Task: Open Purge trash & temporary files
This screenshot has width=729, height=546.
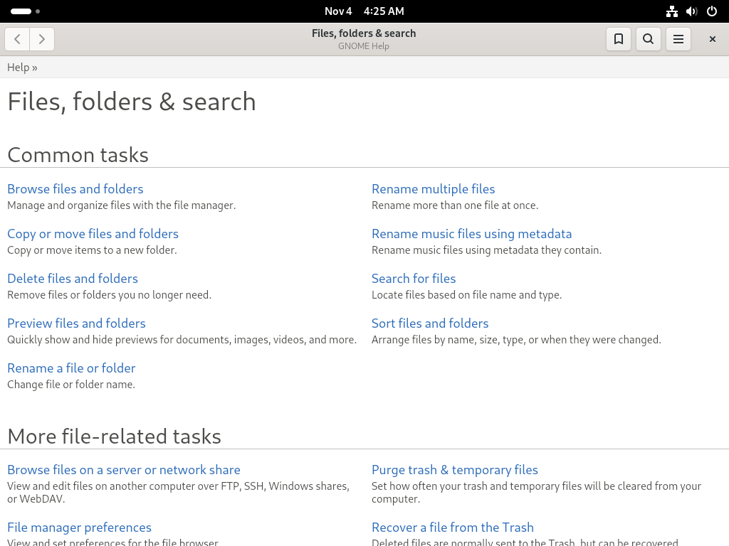Action: (x=455, y=470)
